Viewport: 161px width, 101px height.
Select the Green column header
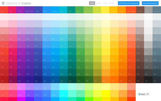[x=79, y=10]
